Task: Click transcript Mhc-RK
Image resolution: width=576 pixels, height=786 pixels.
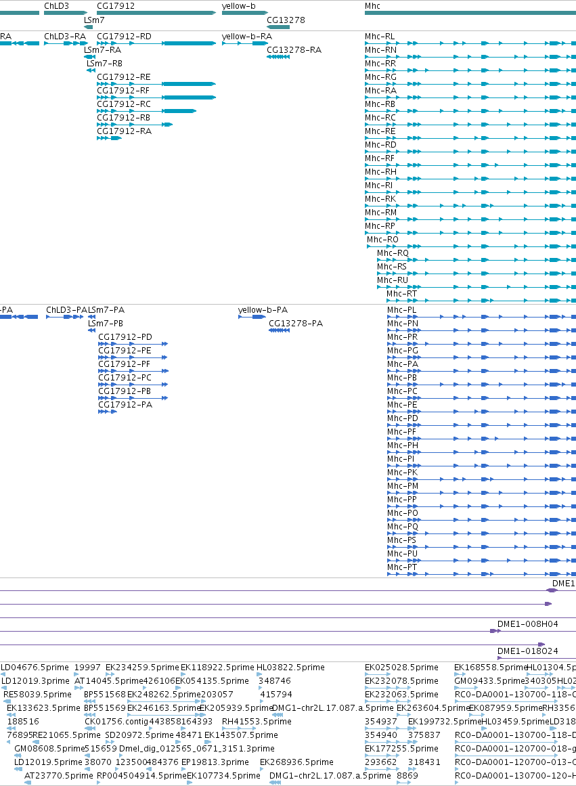Action: coord(380,199)
